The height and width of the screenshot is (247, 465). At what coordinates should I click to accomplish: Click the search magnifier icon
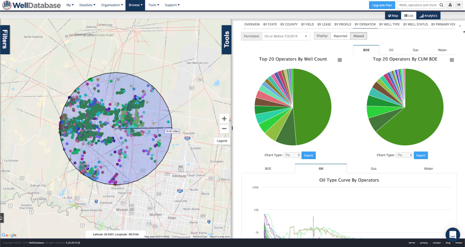tap(441, 5)
